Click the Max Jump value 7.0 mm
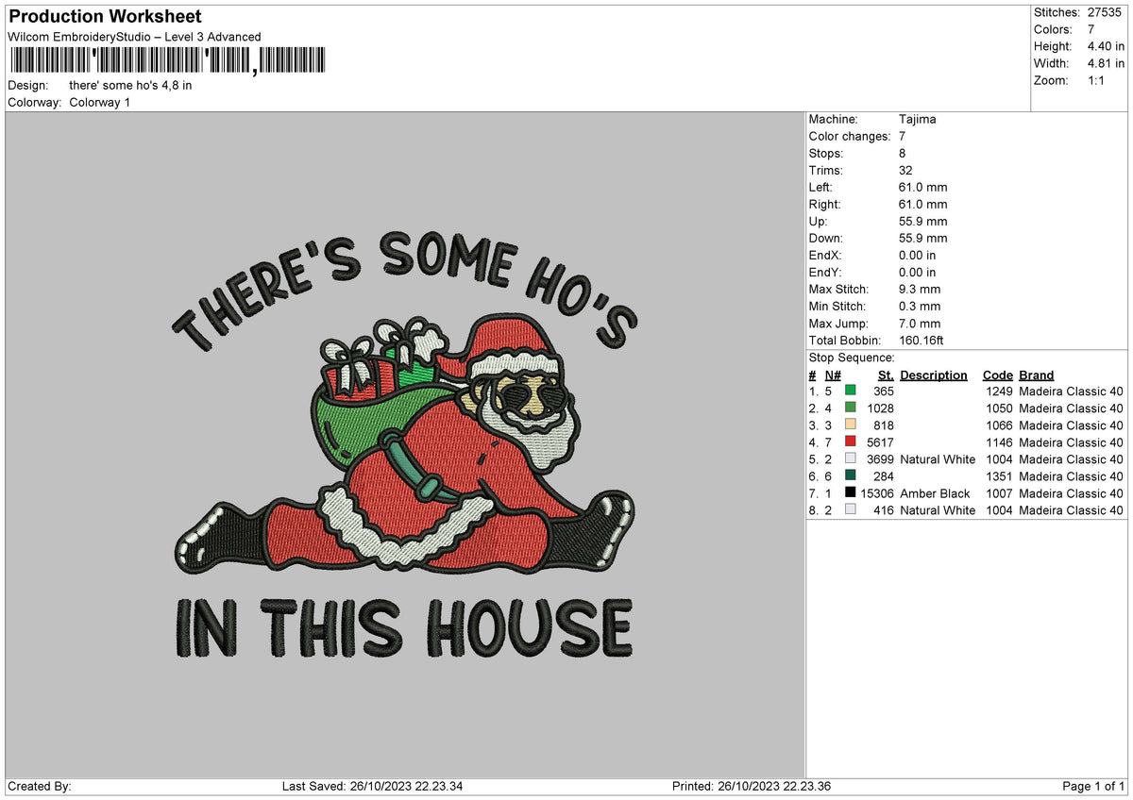 920,323
